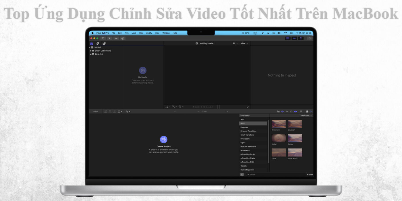
Task: Open the Window menu
Action: [166, 33]
